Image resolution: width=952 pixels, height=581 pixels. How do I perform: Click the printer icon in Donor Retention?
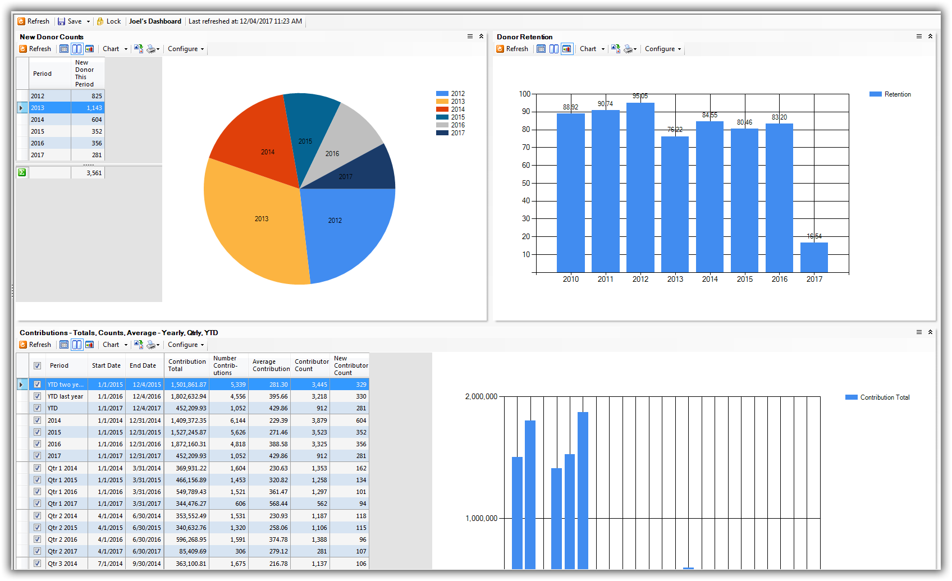tap(629, 49)
